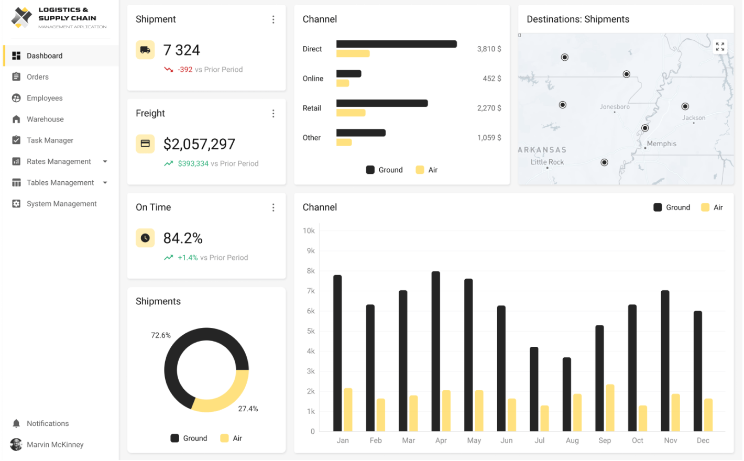The height and width of the screenshot is (461, 744).
Task: Open the Warehouse page
Action: pyautogui.click(x=46, y=119)
